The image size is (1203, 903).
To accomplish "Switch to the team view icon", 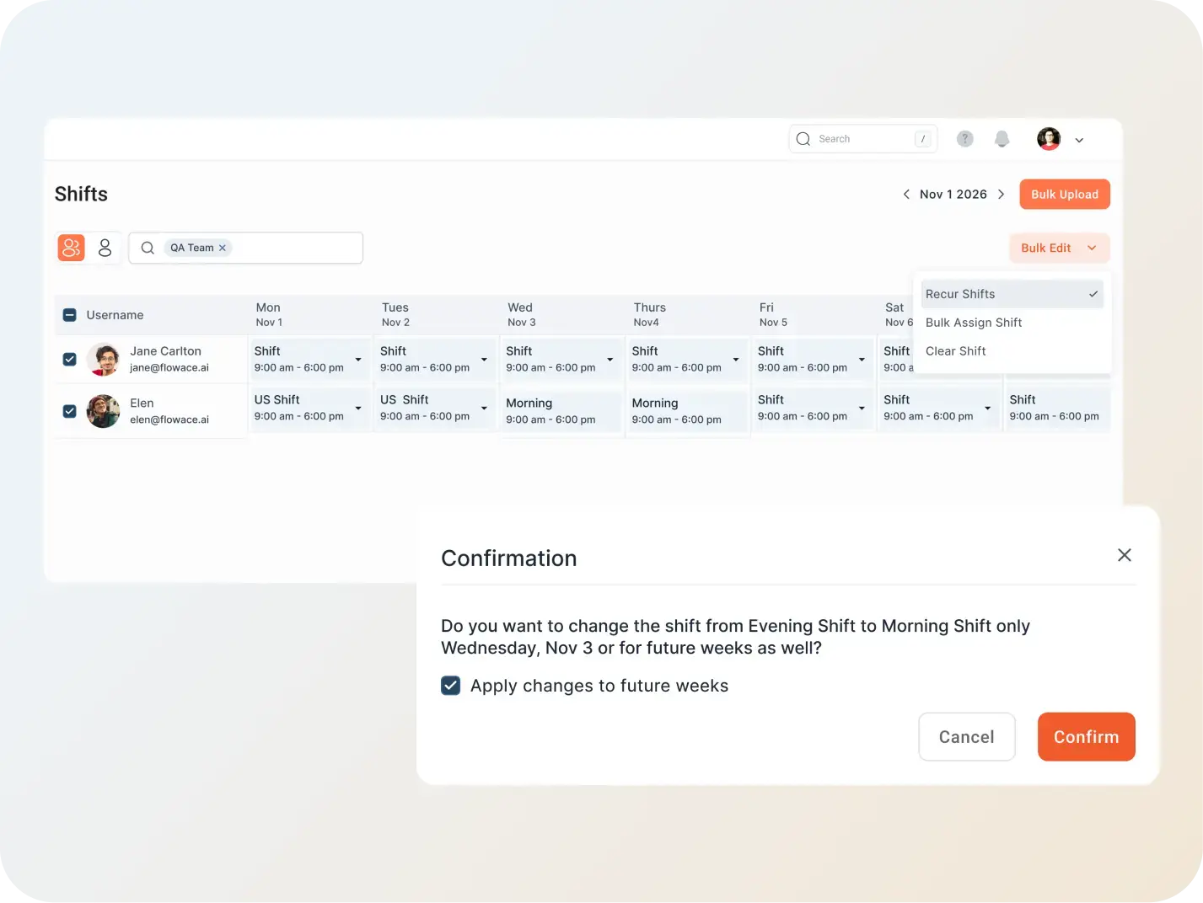I will click(72, 248).
